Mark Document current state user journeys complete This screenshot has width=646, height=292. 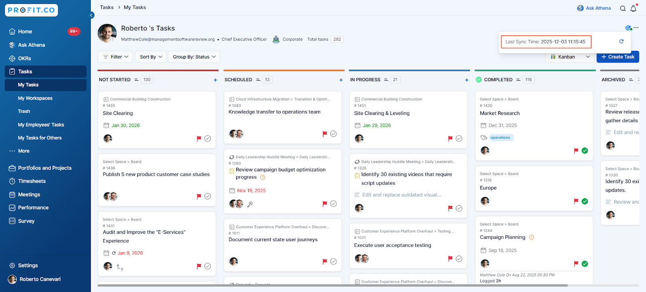[333, 261]
